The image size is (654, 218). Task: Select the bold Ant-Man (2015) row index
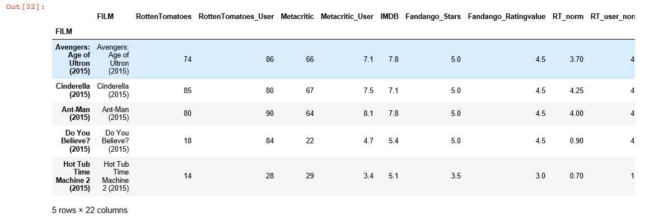click(76, 114)
